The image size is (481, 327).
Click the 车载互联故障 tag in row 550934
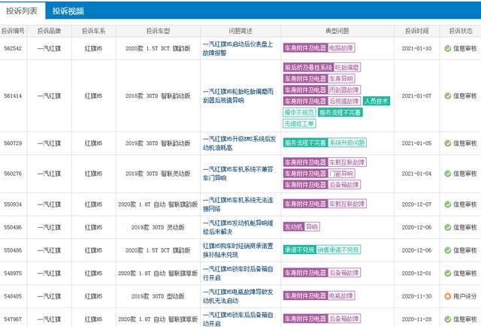point(347,204)
